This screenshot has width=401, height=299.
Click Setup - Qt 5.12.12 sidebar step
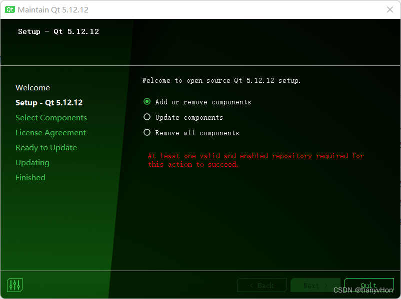[x=49, y=103]
